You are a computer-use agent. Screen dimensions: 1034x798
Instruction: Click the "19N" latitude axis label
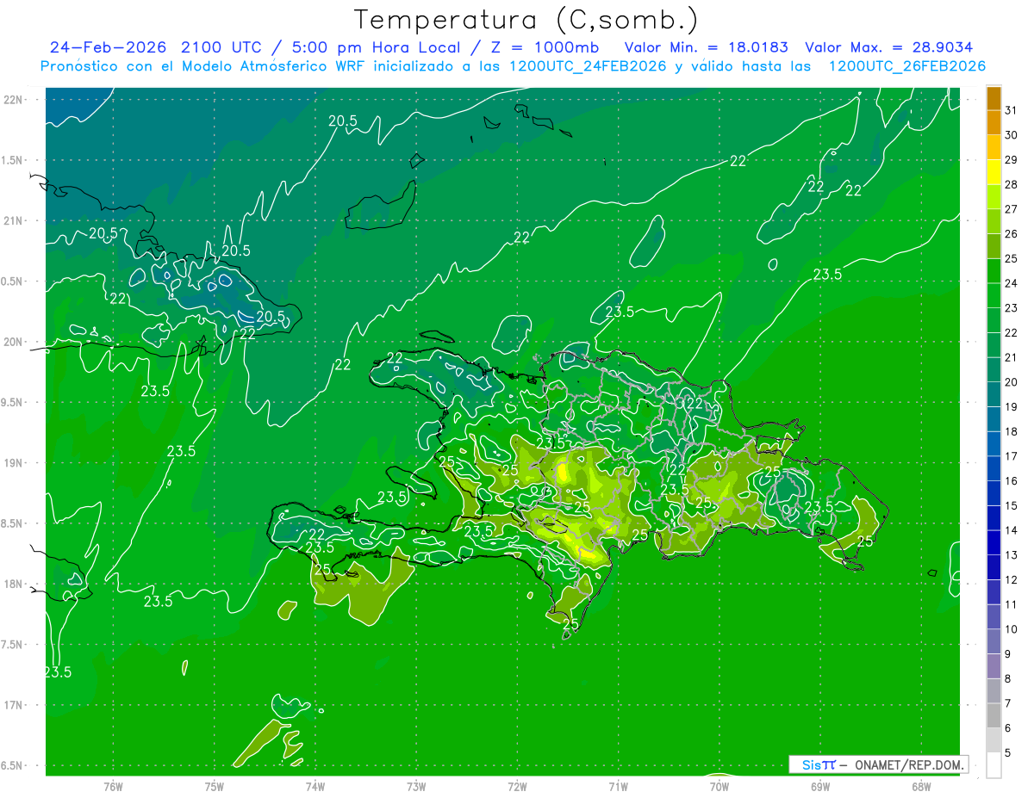pos(13,462)
